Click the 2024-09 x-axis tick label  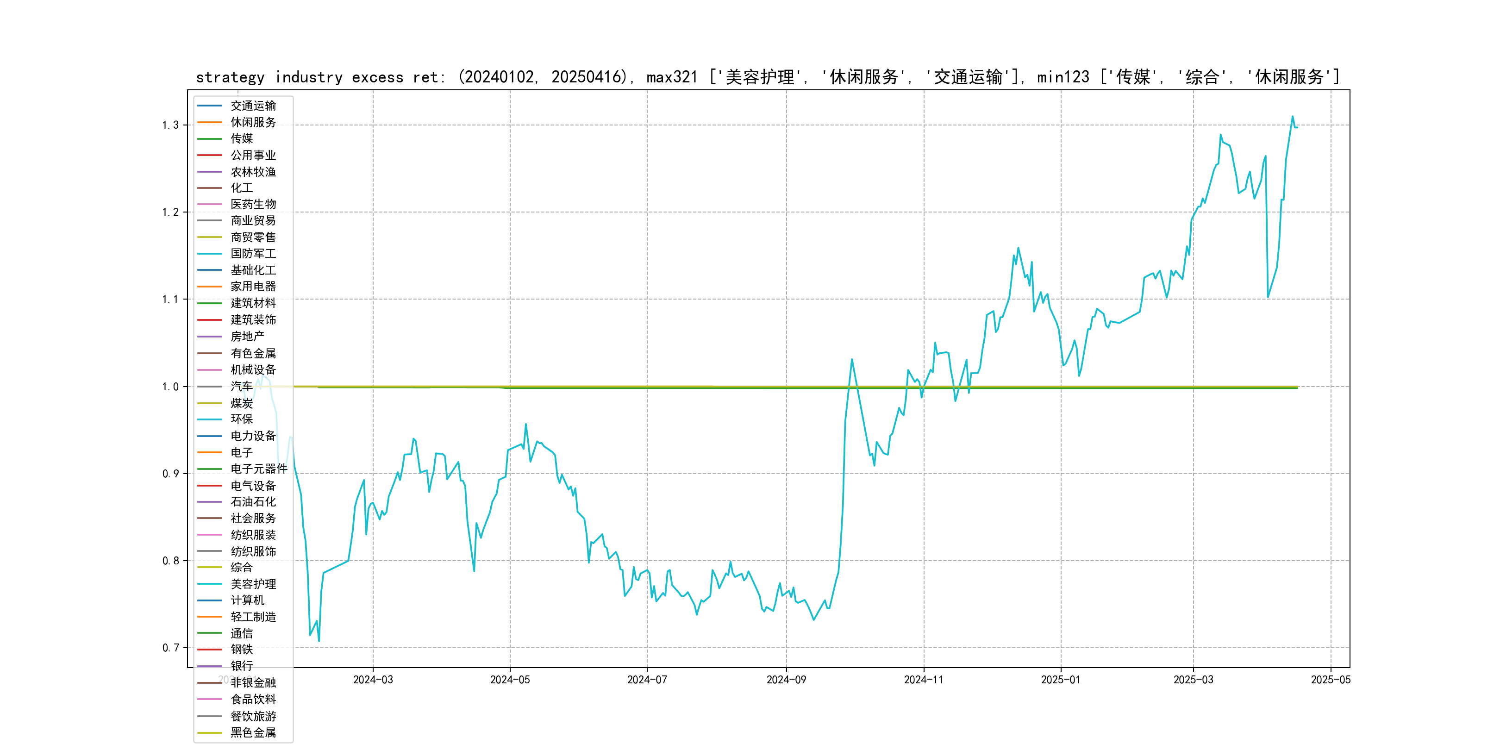coord(786,680)
